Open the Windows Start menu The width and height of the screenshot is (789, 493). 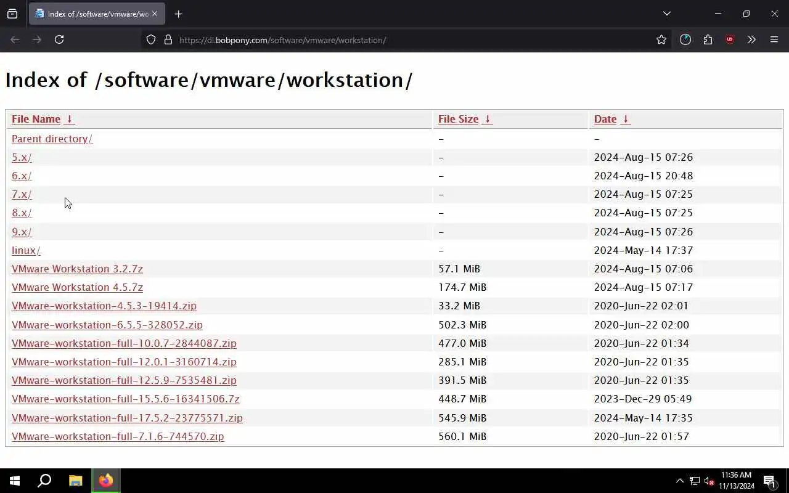15,481
